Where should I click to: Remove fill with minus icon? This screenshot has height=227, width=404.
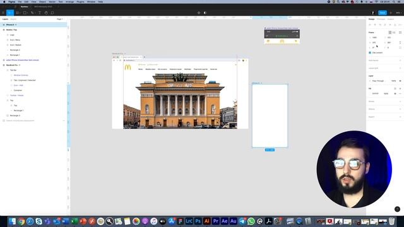click(400, 93)
